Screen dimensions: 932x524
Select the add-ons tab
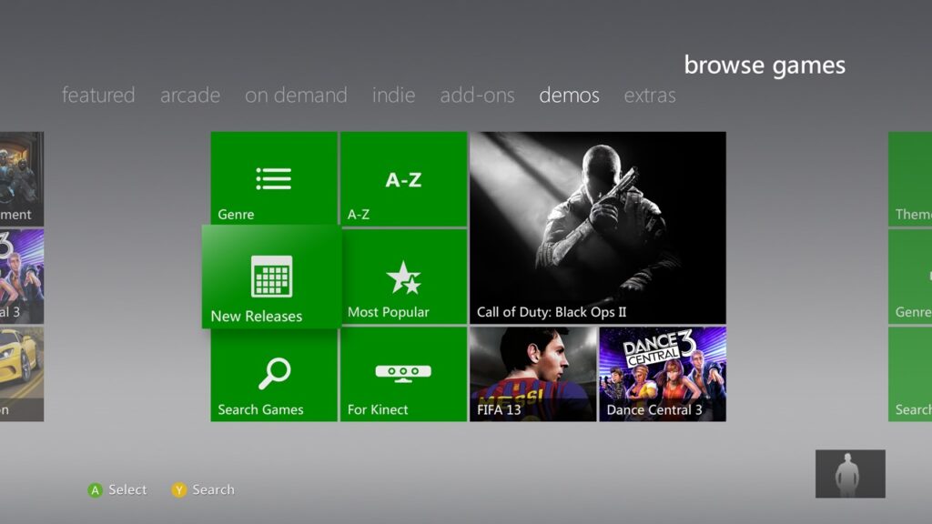pyautogui.click(x=478, y=95)
